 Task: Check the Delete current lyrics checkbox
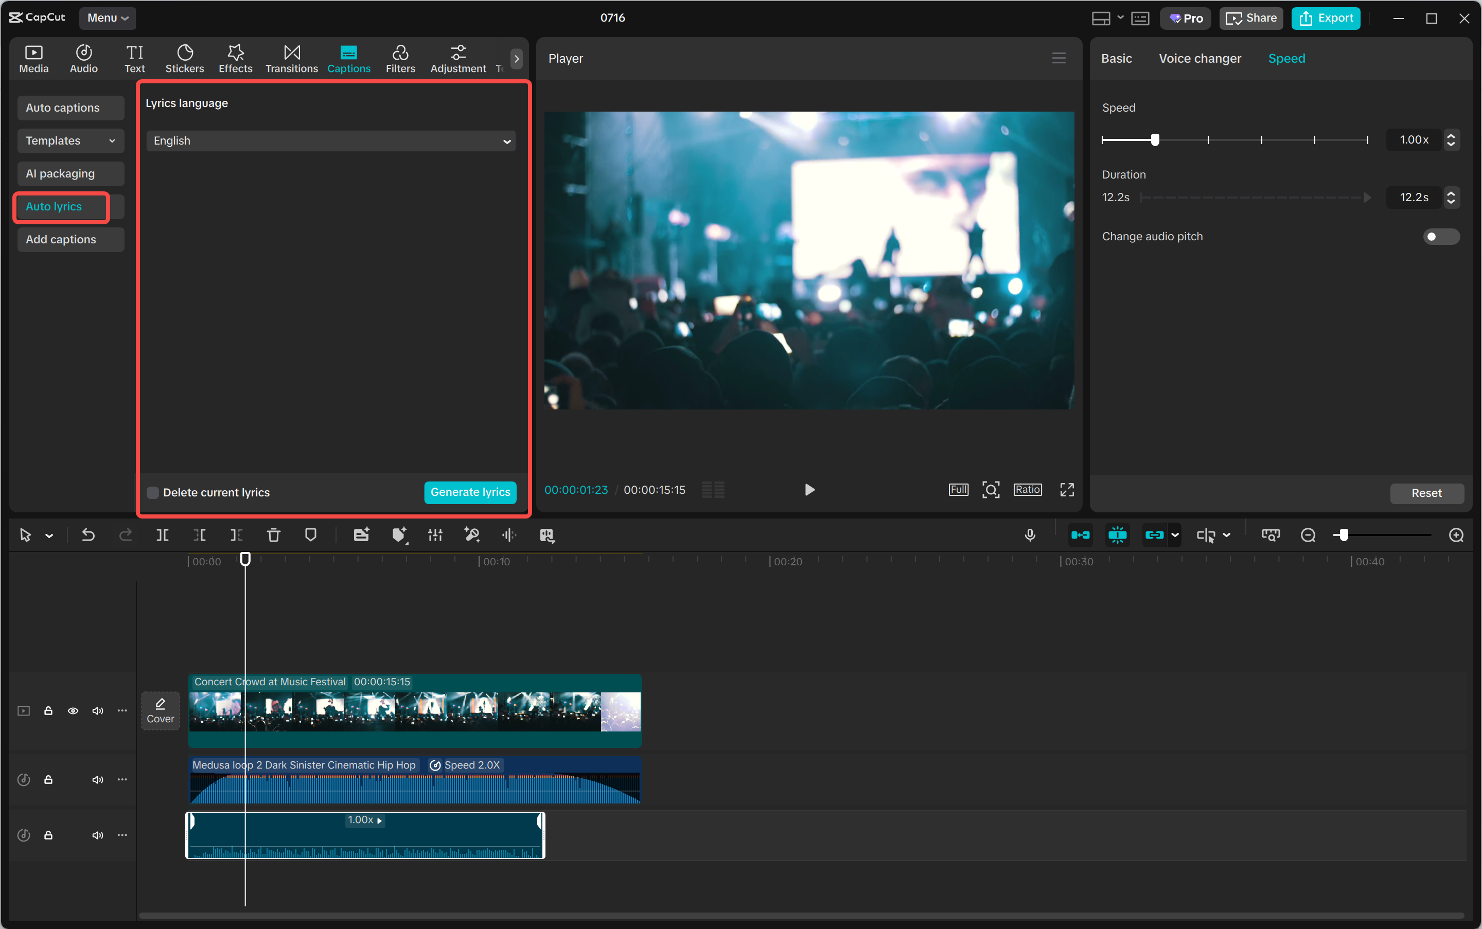click(x=153, y=493)
